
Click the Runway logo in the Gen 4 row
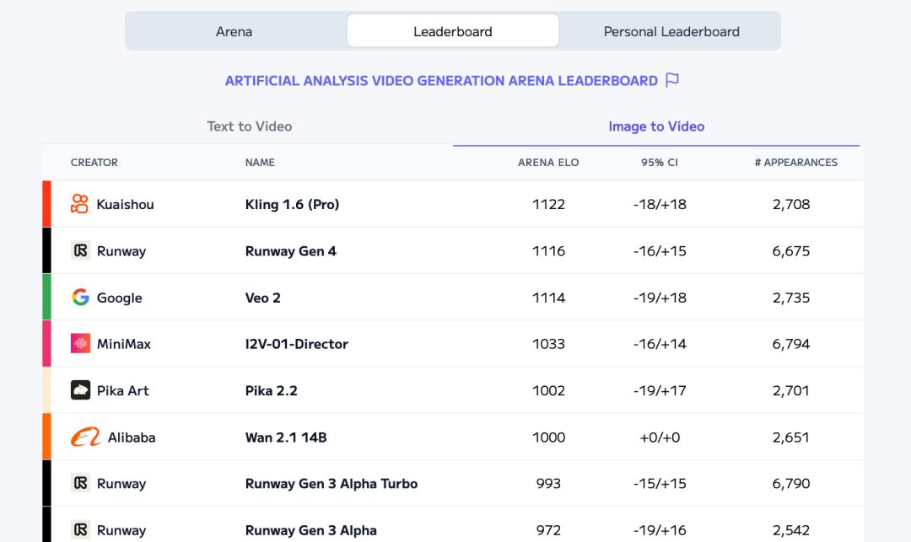(80, 250)
